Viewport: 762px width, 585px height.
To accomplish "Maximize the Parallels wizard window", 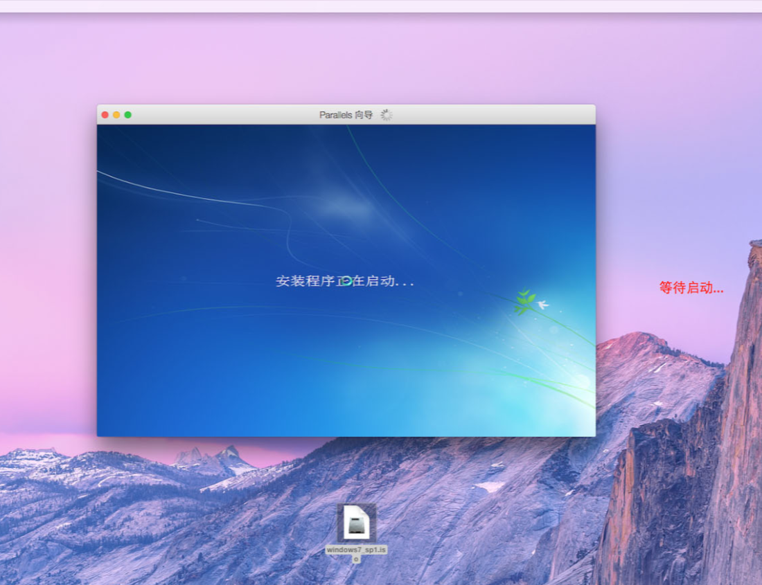I will (x=128, y=115).
